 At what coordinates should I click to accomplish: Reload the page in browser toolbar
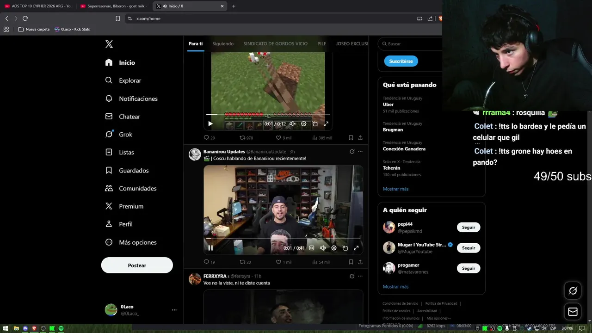[x=25, y=18]
